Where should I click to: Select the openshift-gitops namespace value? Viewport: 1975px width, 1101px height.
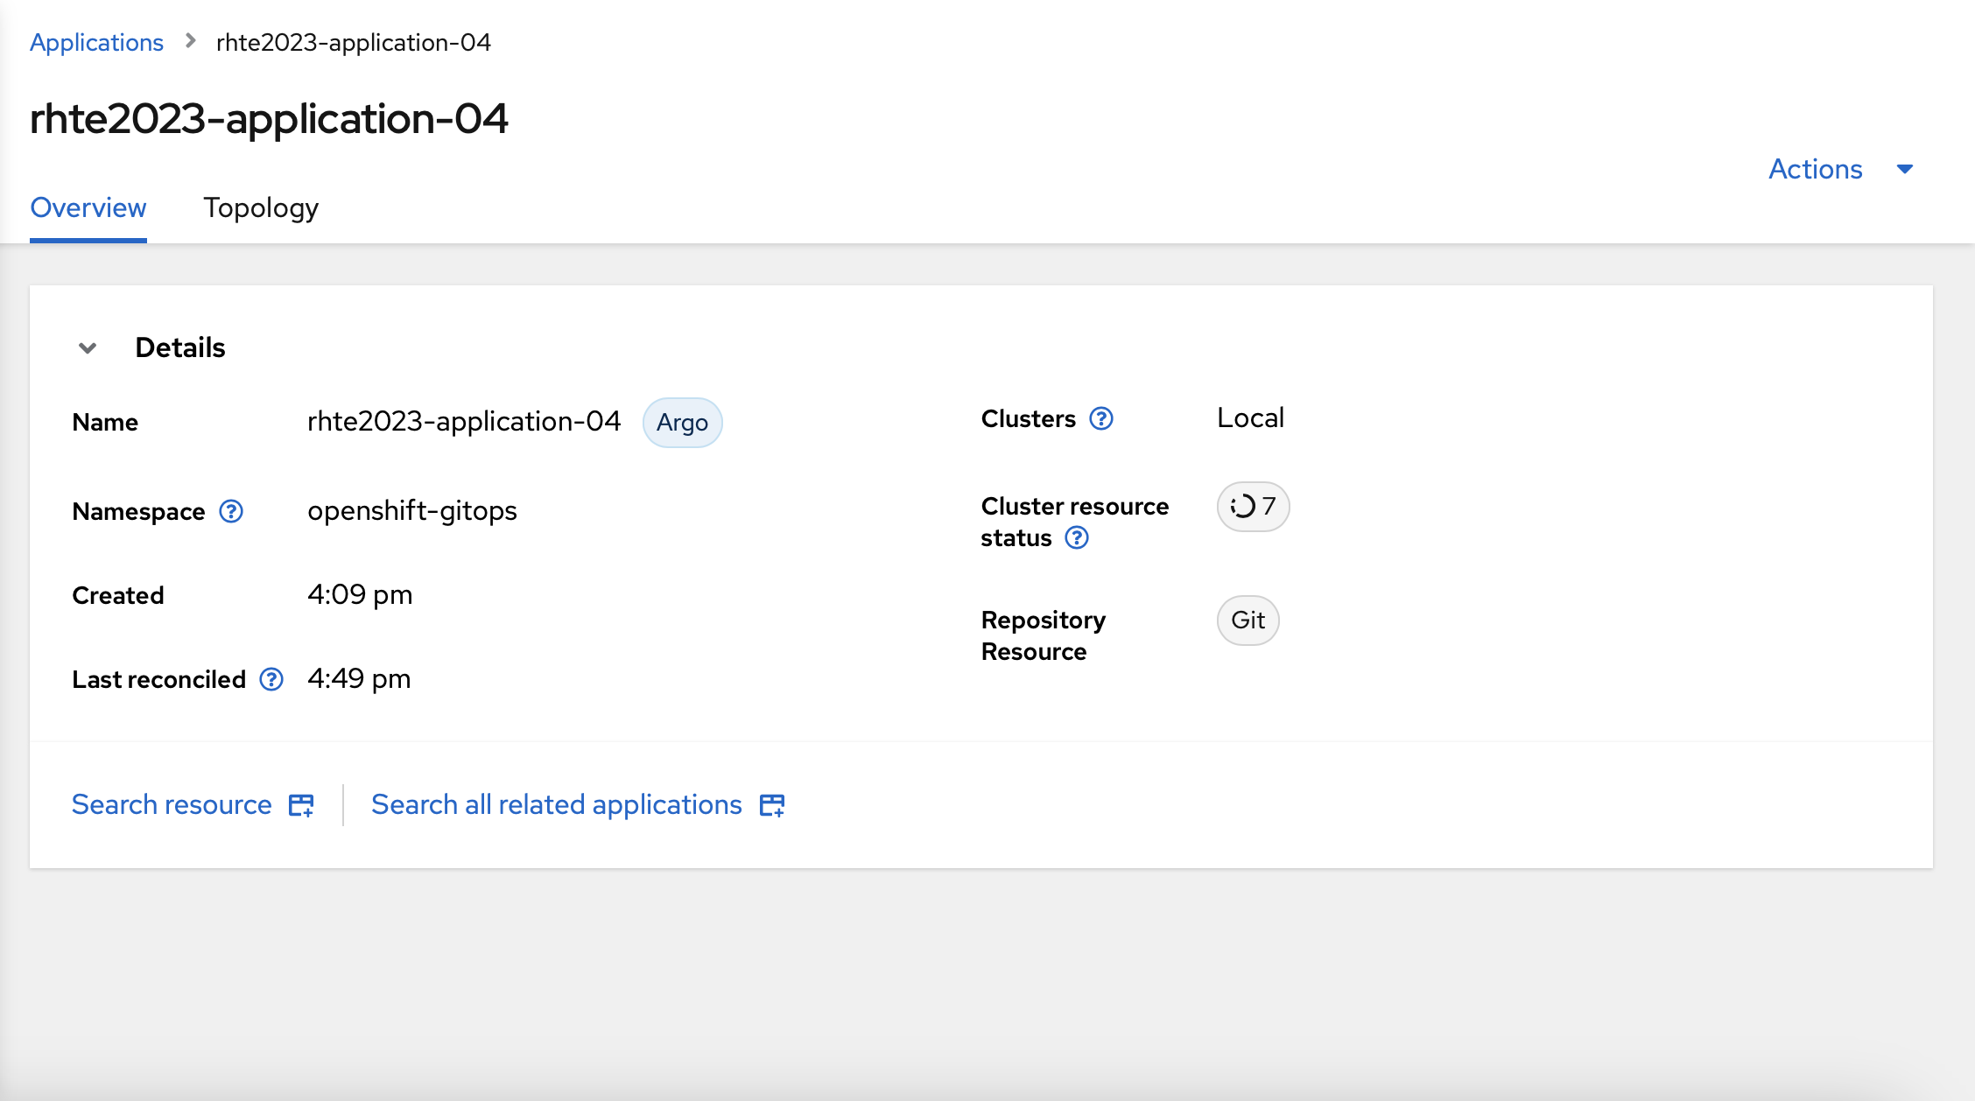click(412, 510)
